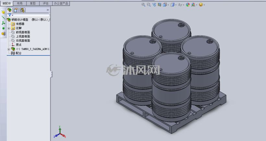Switch to the 评估 tab
The height and width of the screenshot is (141, 266).
[46, 3]
